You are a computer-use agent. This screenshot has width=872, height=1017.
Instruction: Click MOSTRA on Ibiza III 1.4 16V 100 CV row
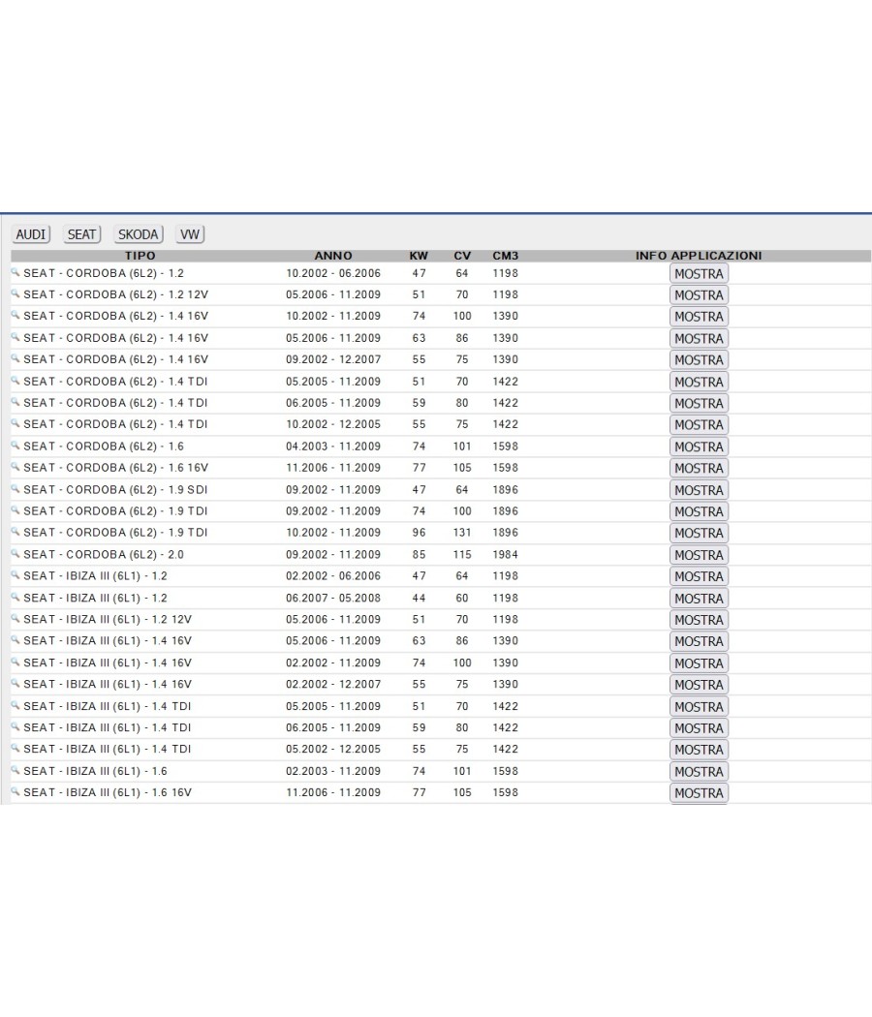click(699, 663)
